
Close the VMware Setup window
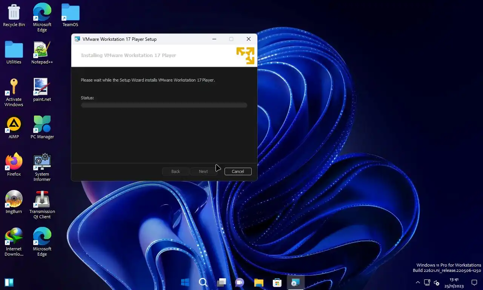[x=248, y=39]
